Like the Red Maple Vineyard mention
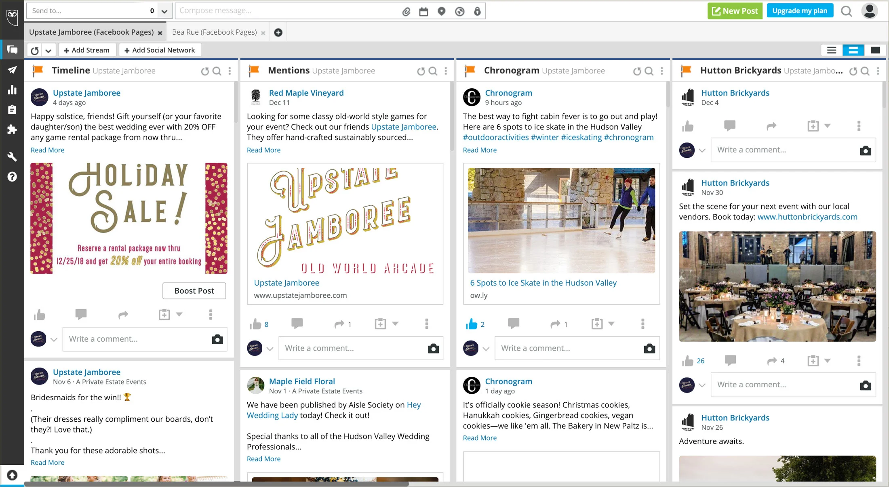The width and height of the screenshot is (889, 487). click(255, 324)
